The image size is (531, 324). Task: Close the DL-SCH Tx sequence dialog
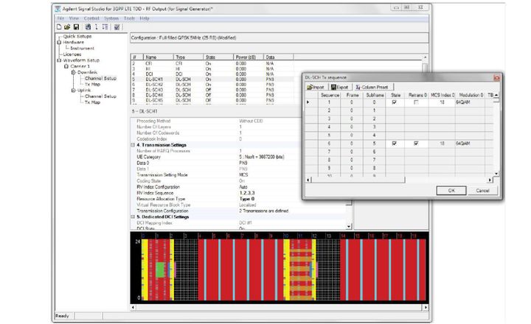(x=498, y=77)
